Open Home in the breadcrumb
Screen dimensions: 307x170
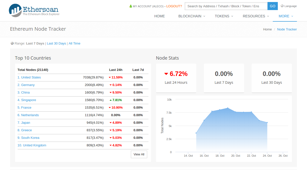(x=267, y=29)
